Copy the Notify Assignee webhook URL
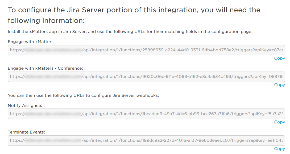The image size is (290, 154). [279, 122]
